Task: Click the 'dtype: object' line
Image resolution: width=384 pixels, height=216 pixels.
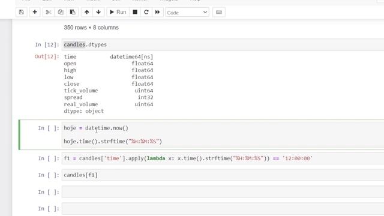Action: 84,111
